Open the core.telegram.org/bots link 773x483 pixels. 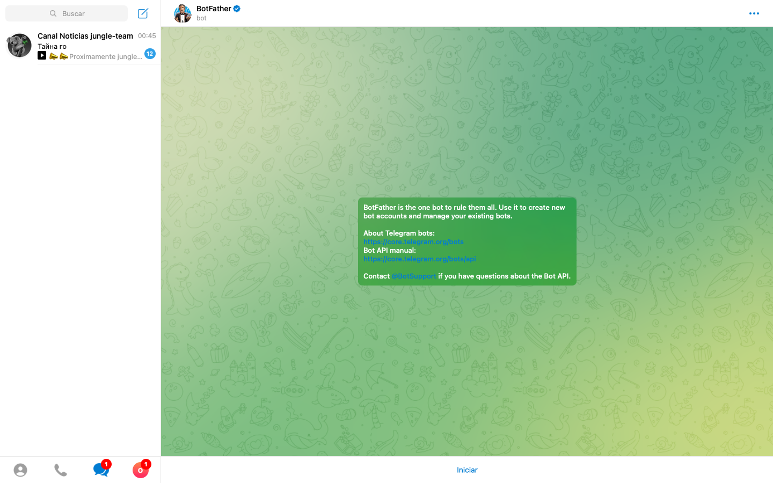tap(413, 241)
